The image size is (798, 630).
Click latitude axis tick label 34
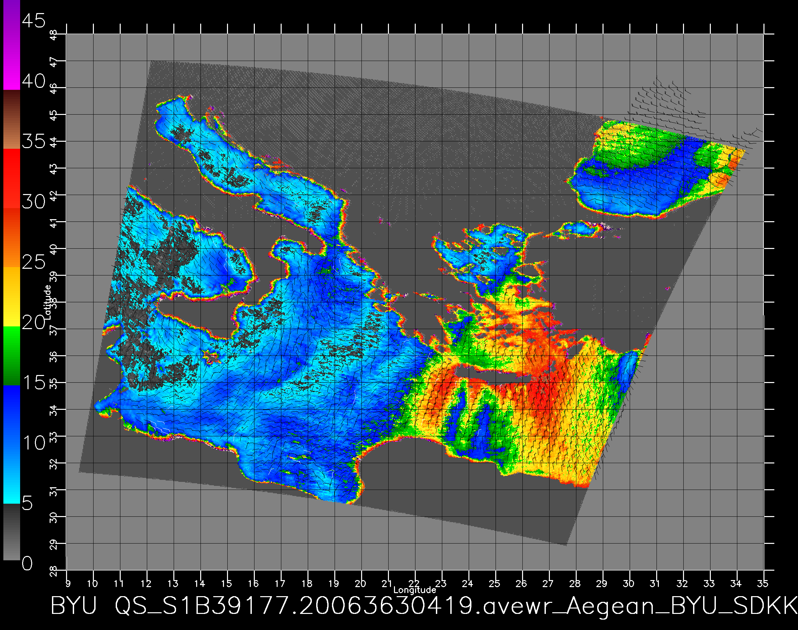coord(54,410)
